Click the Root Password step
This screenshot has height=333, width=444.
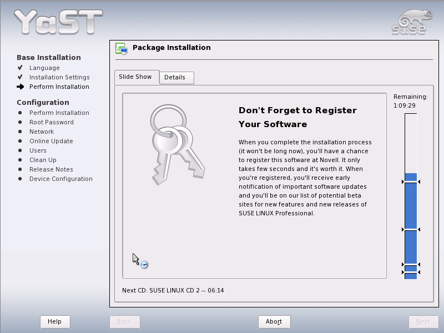tap(52, 122)
